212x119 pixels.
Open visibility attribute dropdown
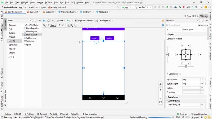[202, 88]
